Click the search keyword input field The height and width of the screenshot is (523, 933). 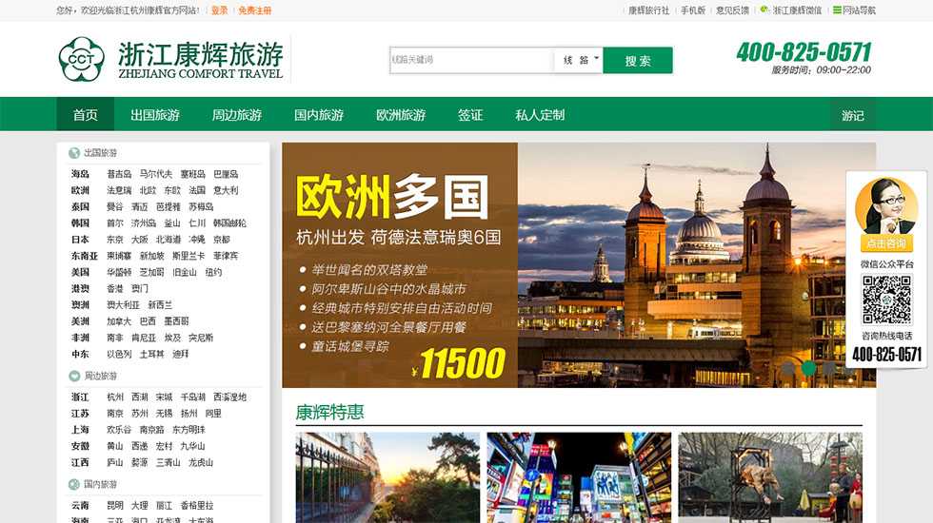pos(472,60)
